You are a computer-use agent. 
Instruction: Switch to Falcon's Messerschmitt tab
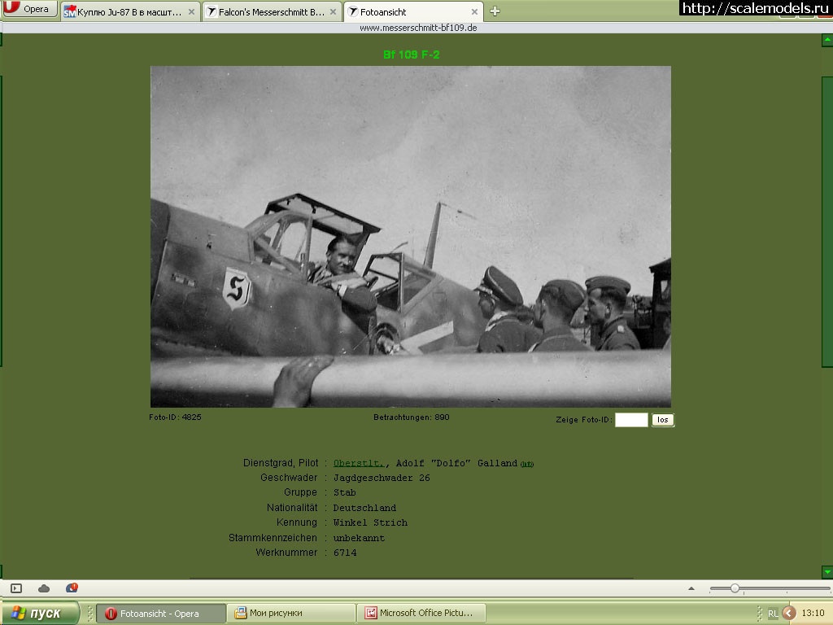click(x=264, y=12)
